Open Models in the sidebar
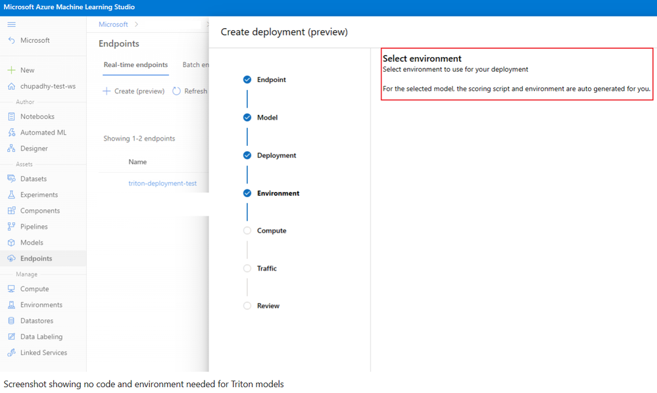Screen dimensions: 657x393 pos(32,243)
